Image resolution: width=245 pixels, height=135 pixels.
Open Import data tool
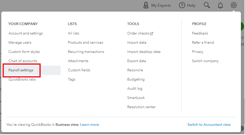[x=137, y=42]
